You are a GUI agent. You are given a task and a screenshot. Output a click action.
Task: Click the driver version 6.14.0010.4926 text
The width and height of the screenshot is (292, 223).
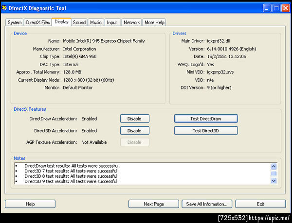point(232,49)
